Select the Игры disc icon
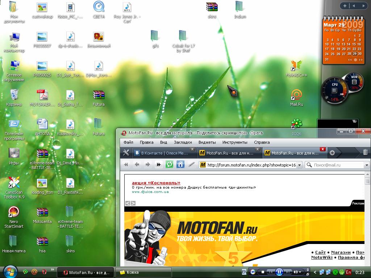 (x=14, y=156)
